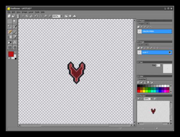180x137 pixels.
Task: Click the triangle icon in main toolbar
Action: click(74, 16)
